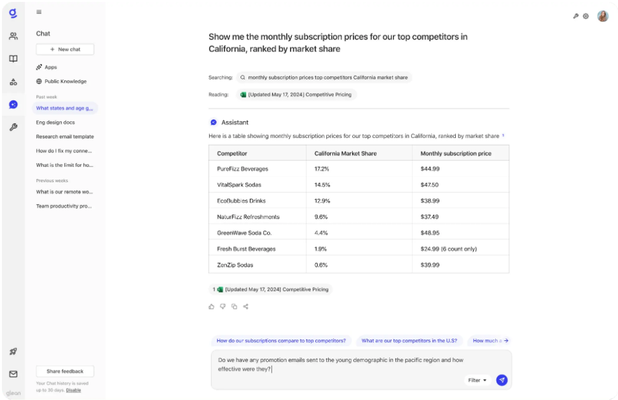Click the Share feedback button
This screenshot has height=400, width=618.
65,371
